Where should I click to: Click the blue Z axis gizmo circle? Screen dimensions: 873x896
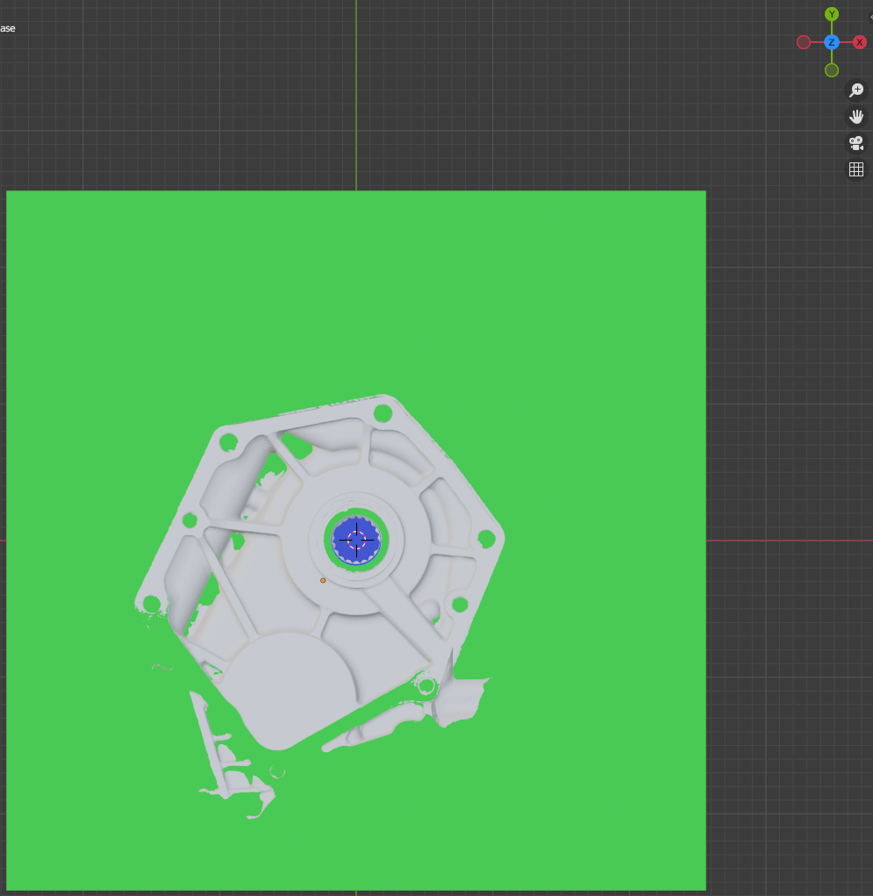(x=832, y=42)
